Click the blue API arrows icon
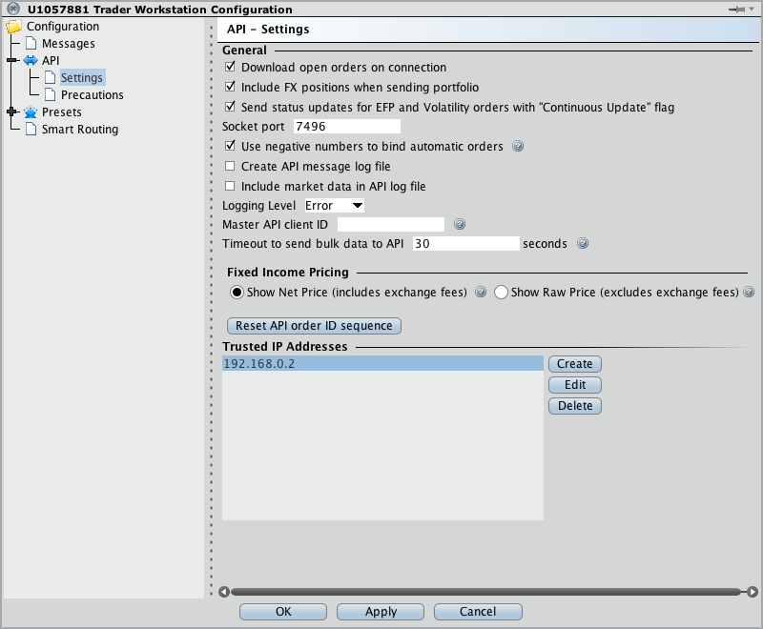The width and height of the screenshot is (763, 629). click(x=31, y=60)
